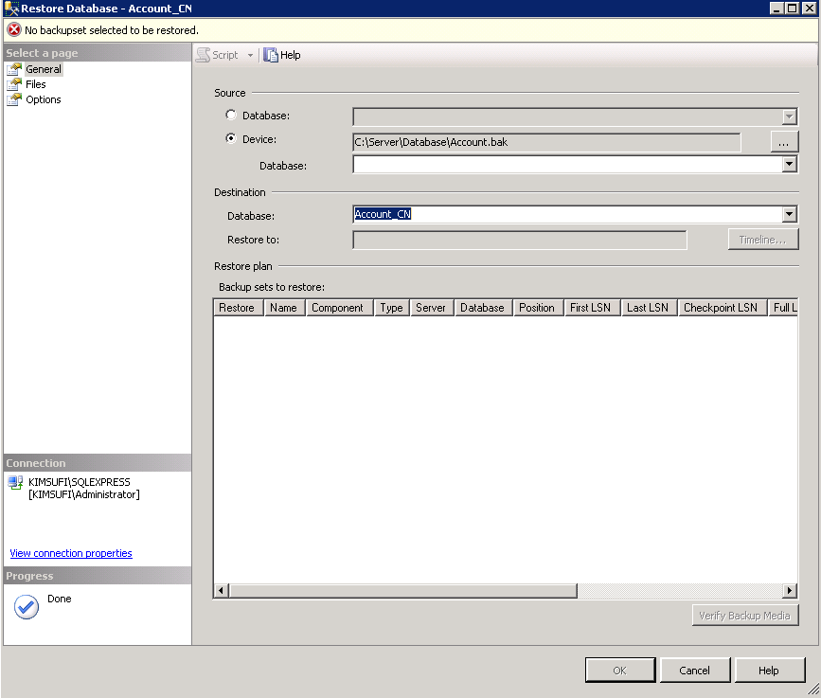Click the Restore column header
Viewport: 821px width, 698px height.
coord(238,308)
